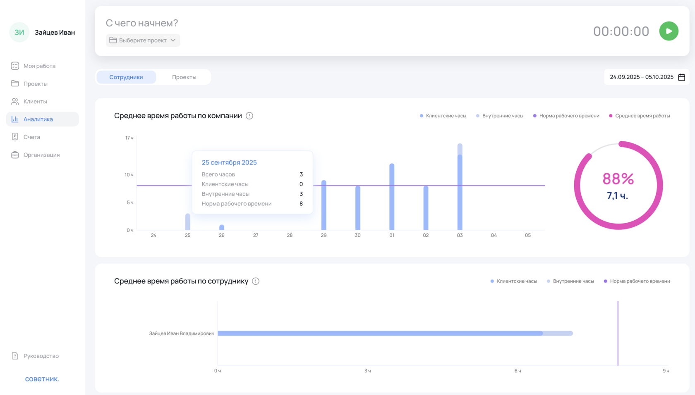Open Моя работа in the sidebar
The width and height of the screenshot is (695, 395).
pyautogui.click(x=39, y=66)
